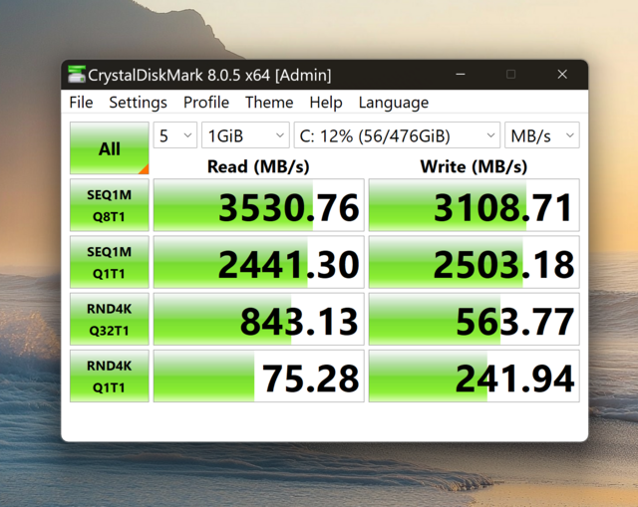Start all benchmarks with All button

tap(109, 148)
